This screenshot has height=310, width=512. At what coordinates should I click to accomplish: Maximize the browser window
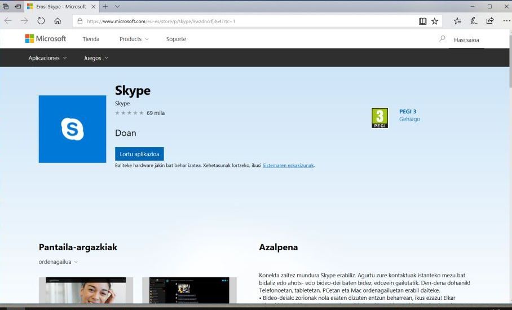[x=489, y=6]
